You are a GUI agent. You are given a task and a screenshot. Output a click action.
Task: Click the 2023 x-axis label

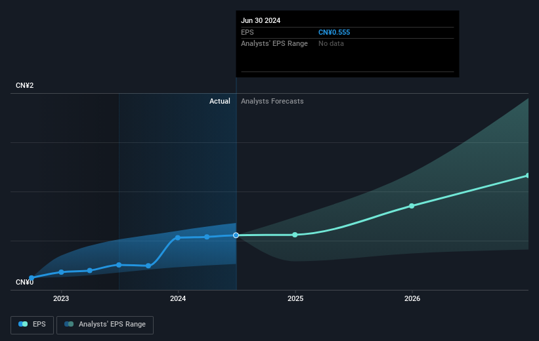[61, 299]
